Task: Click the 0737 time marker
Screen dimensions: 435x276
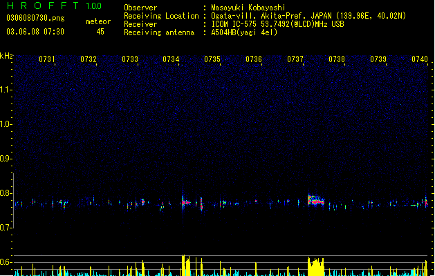Action: pos(295,59)
